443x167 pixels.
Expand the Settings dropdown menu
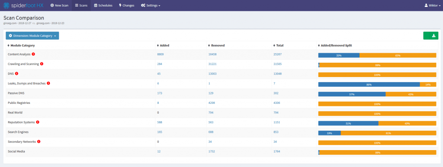[x=151, y=5]
